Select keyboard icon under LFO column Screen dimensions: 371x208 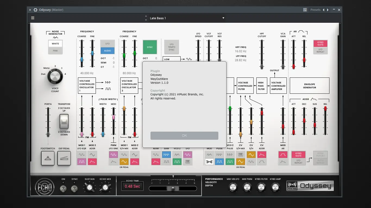188,162
